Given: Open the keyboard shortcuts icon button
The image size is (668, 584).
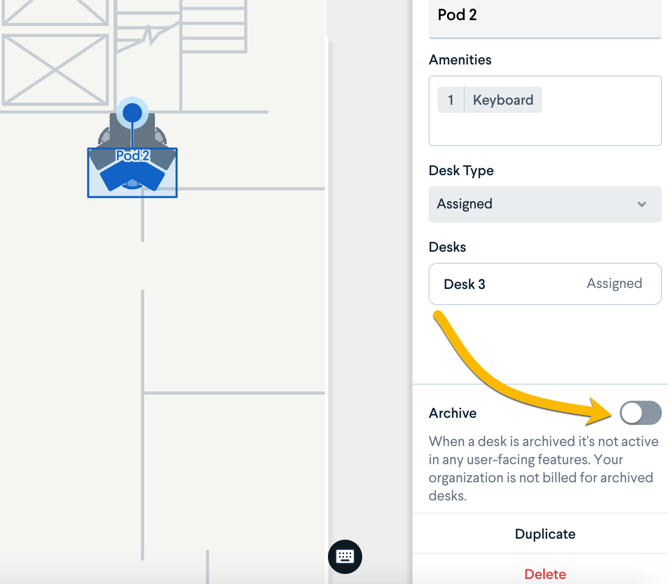Looking at the screenshot, I should [345, 557].
